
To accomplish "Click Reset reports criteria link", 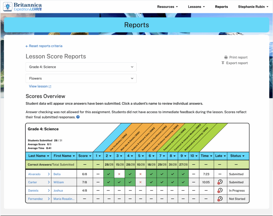I will (x=44, y=46).
